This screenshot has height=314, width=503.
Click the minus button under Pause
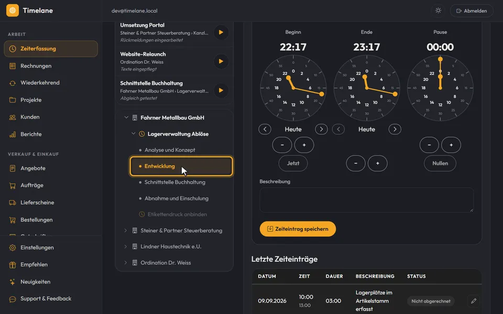(429, 145)
